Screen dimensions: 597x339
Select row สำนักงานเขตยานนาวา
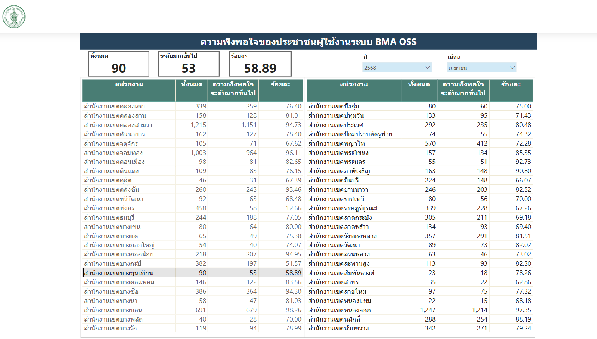[420, 189]
